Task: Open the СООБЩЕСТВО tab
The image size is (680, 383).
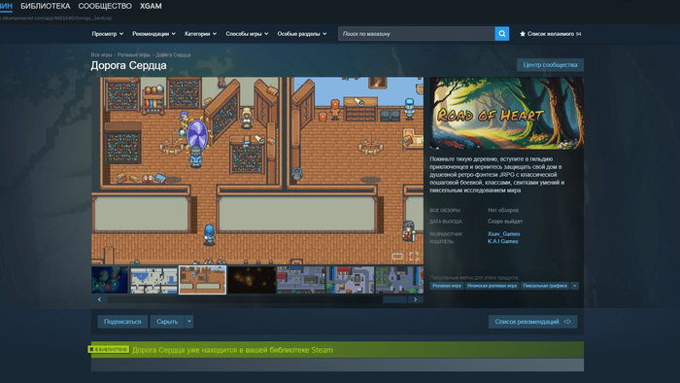Action: 105,6
